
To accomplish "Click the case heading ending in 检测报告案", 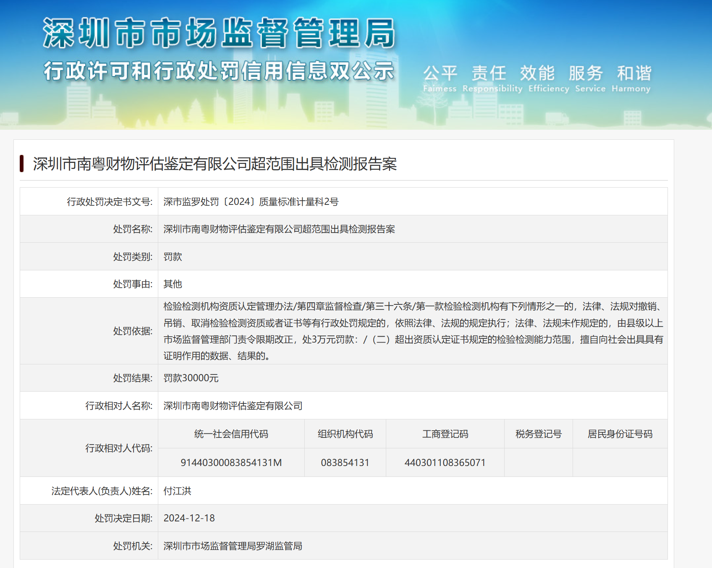I will point(215,164).
